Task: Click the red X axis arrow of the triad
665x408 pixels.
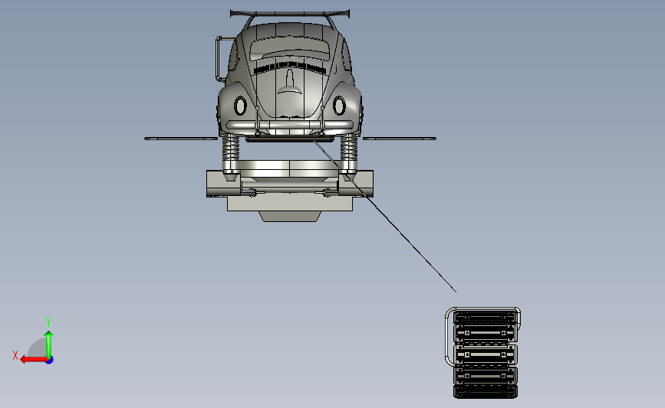Action: 33,360
